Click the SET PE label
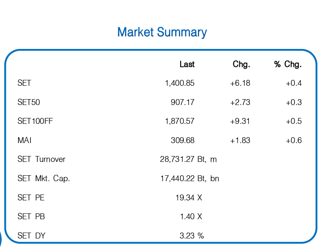 point(31,198)
